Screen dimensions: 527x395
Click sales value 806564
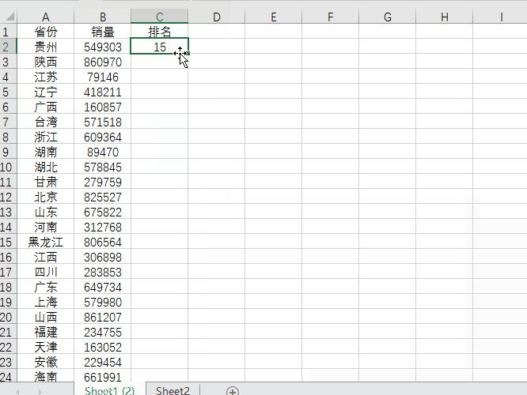point(103,242)
